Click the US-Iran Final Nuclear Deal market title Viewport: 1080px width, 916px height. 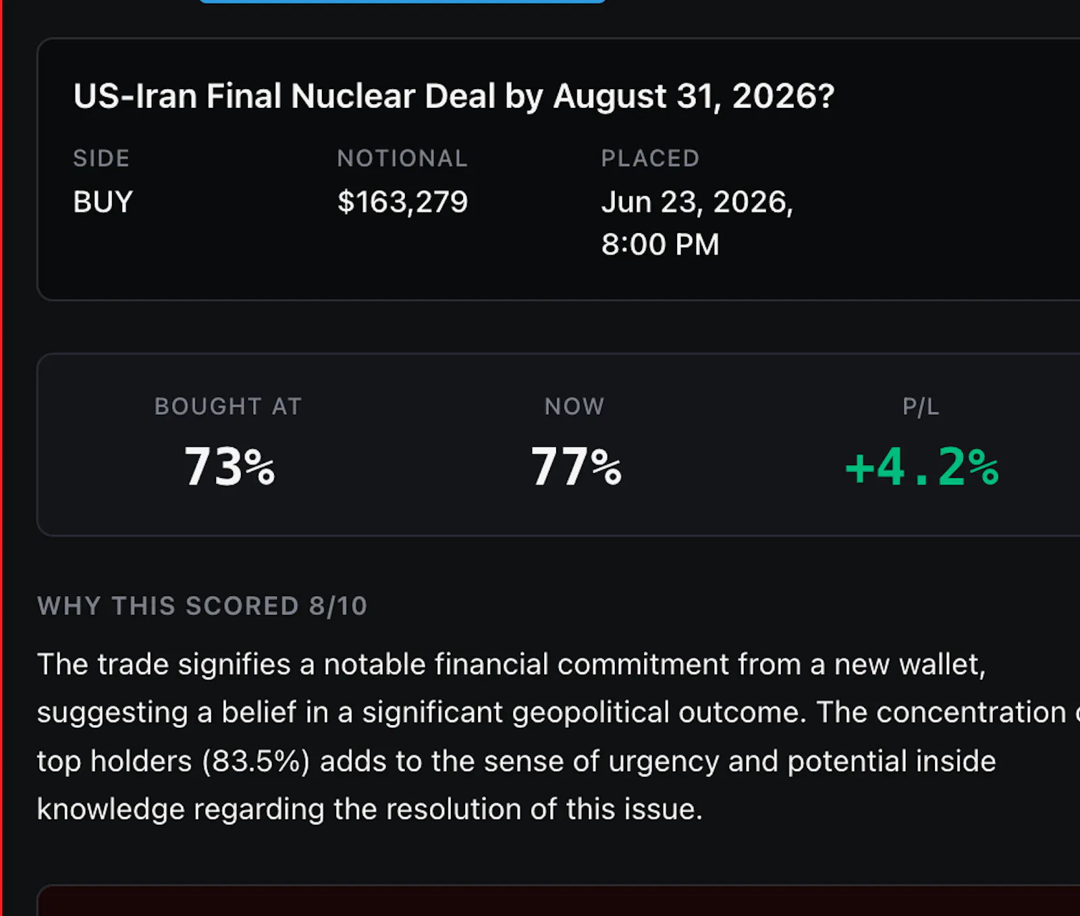(x=454, y=96)
